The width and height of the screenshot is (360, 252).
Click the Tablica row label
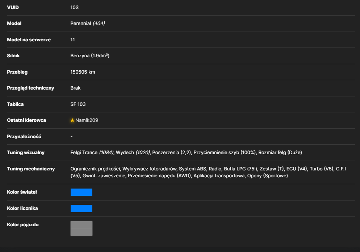click(15, 104)
